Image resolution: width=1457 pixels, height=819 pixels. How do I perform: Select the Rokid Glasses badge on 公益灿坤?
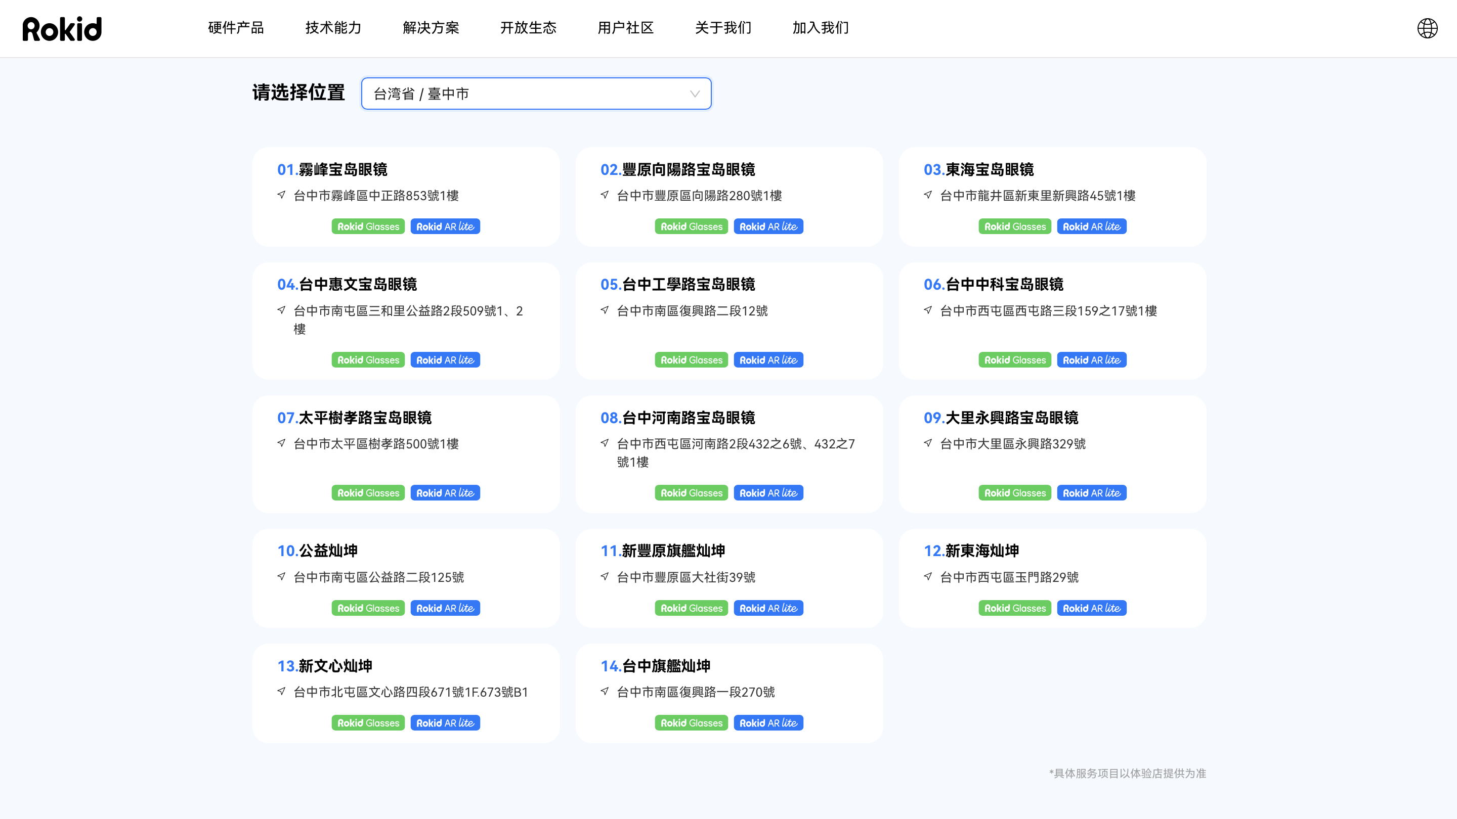pyautogui.click(x=368, y=608)
